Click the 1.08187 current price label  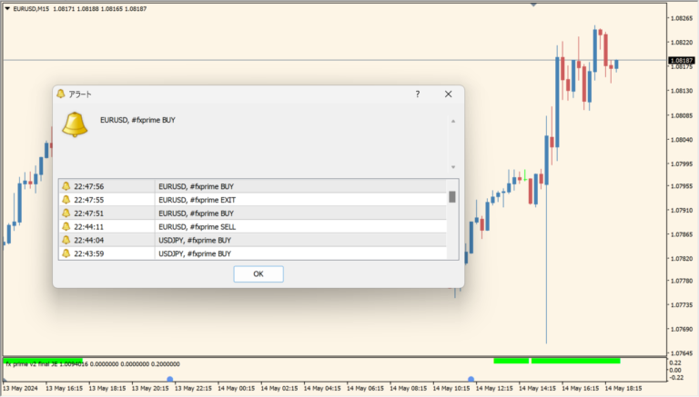680,60
